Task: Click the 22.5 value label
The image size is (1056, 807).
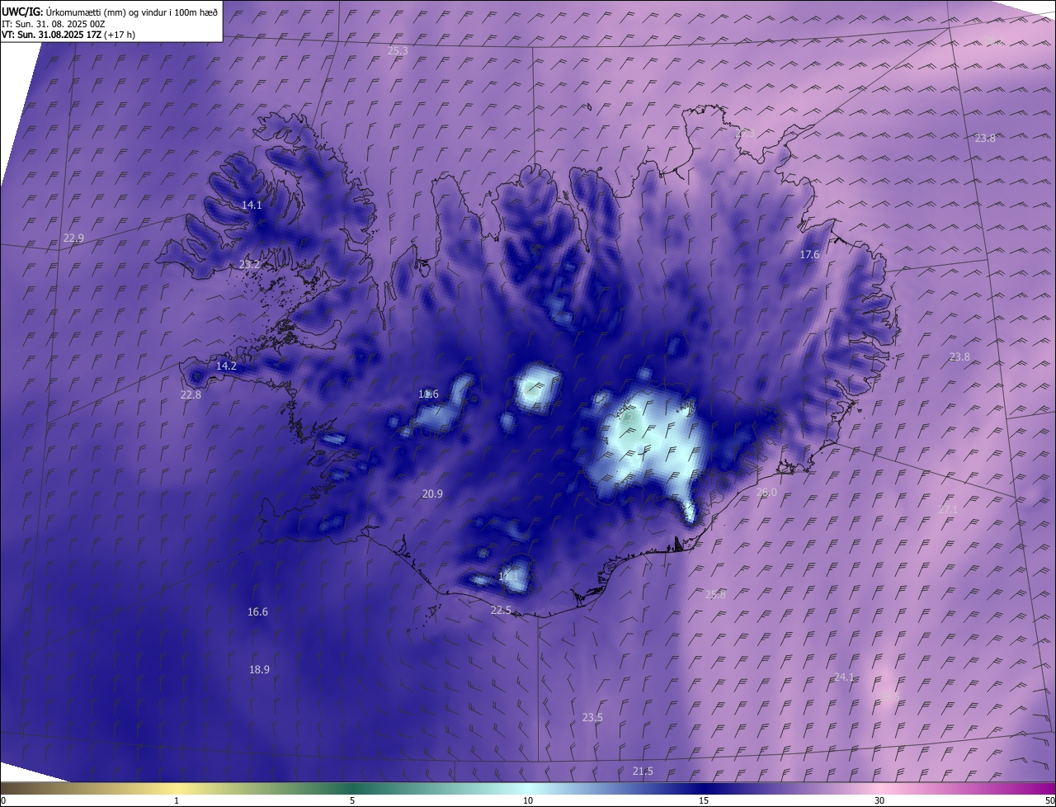Action: coord(501,611)
